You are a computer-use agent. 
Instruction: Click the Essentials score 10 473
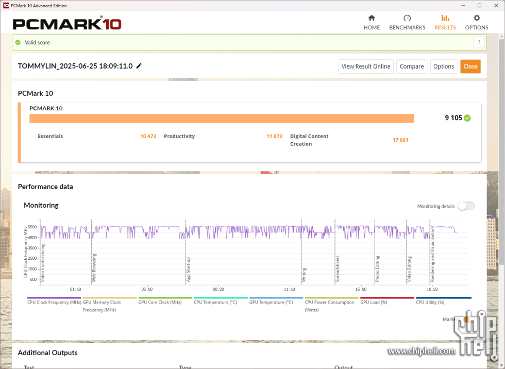tap(148, 136)
